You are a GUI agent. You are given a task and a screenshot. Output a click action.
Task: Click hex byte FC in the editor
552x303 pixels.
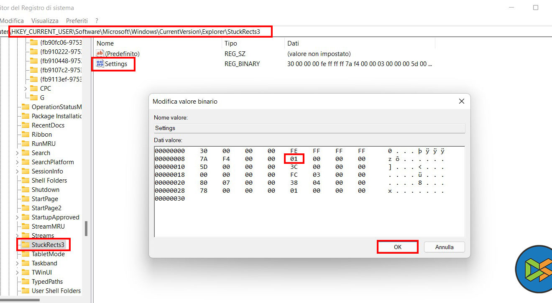click(294, 175)
